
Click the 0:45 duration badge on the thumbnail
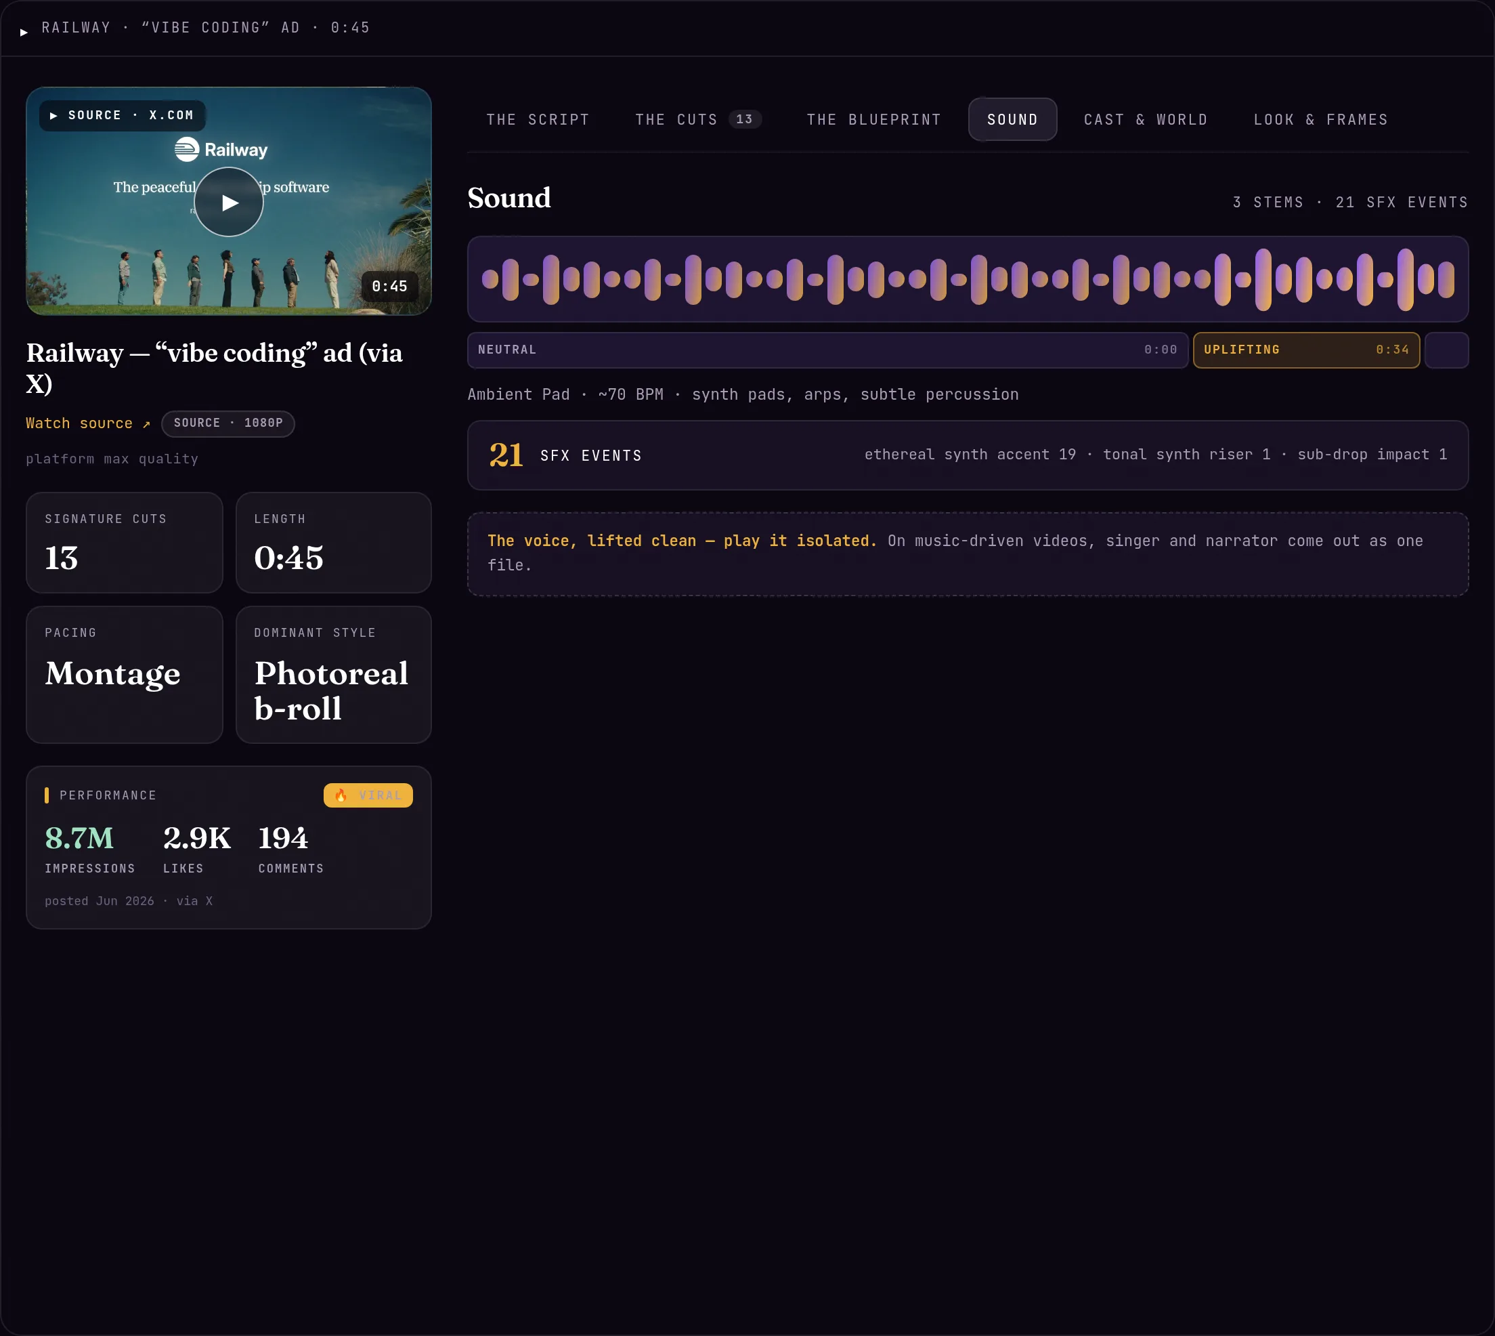(x=389, y=287)
